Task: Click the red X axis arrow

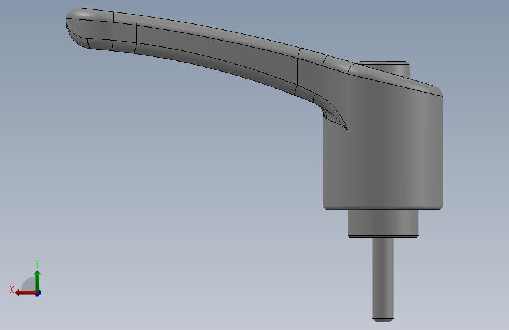Action: coord(26,293)
